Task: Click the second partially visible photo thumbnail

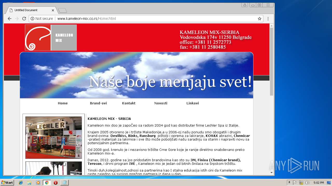Action: point(54,168)
